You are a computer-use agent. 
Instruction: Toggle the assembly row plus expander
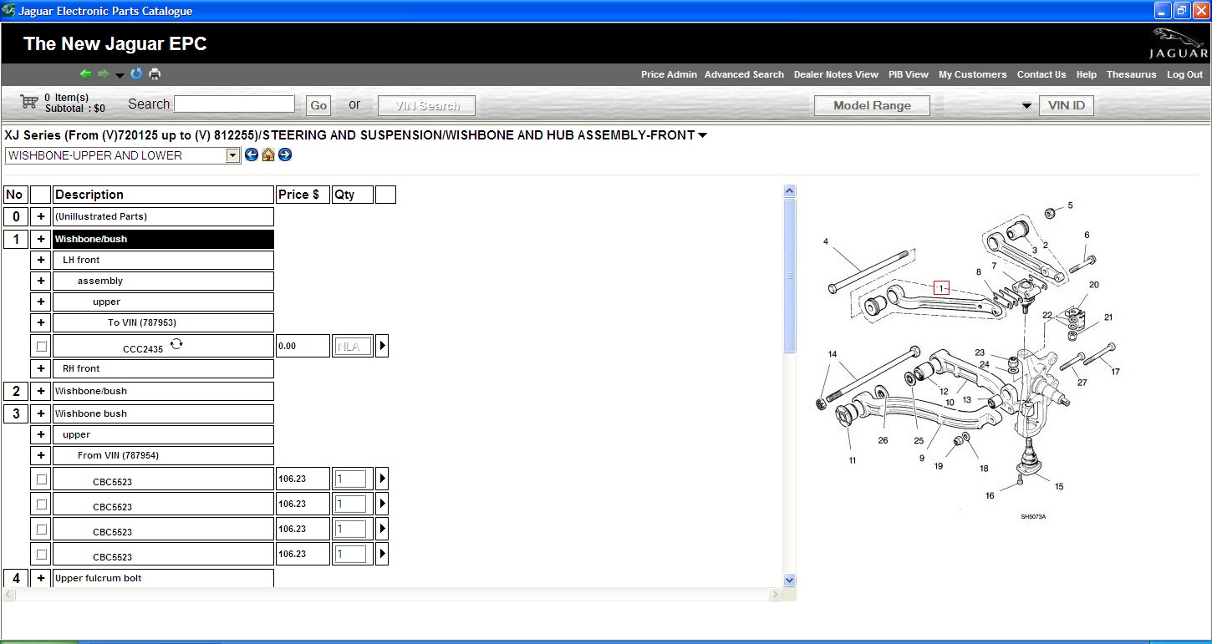[x=41, y=281]
